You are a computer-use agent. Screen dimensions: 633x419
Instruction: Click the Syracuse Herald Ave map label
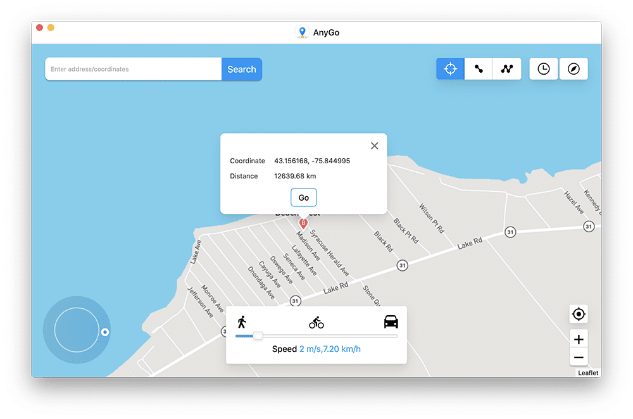(x=329, y=253)
